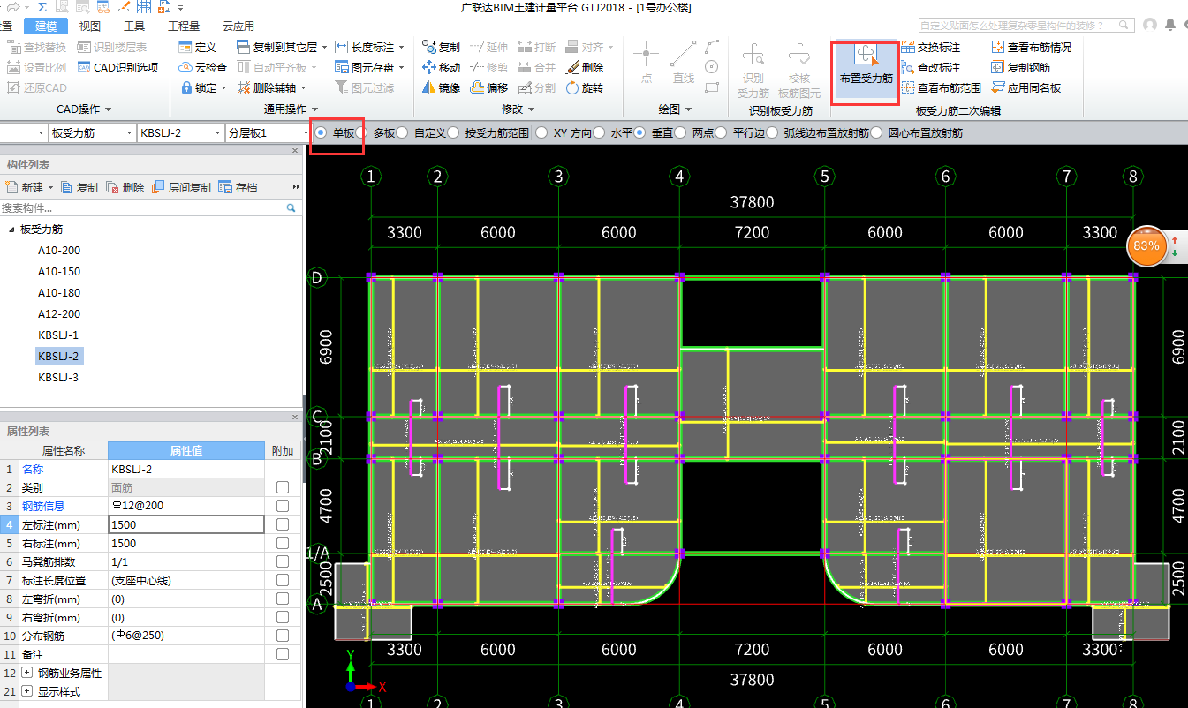Select the 两点 radio option
This screenshot has height=708, width=1188.
coord(681,132)
